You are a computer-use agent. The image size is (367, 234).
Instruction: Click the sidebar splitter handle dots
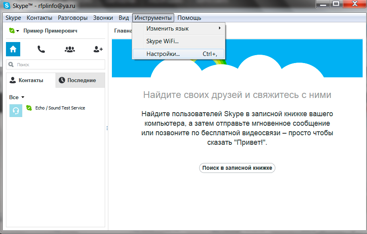[107, 128]
